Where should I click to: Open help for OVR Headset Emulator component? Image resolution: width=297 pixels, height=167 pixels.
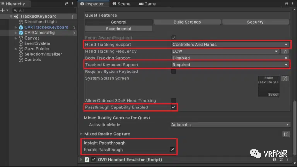tap(274, 160)
